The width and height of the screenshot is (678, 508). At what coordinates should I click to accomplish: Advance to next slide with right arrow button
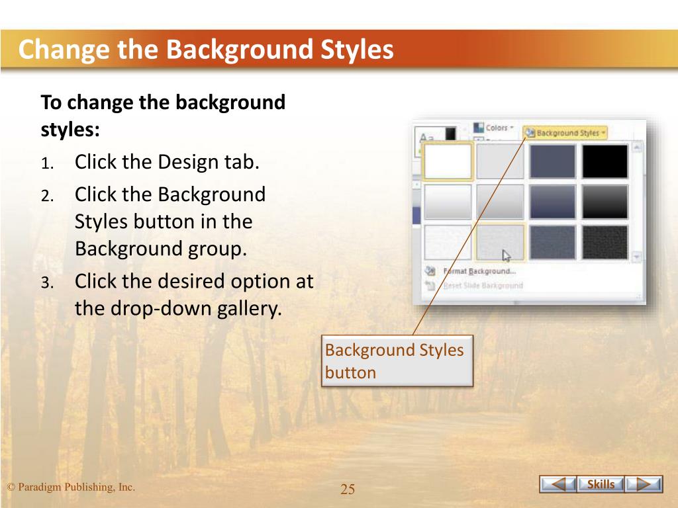pyautogui.click(x=644, y=484)
